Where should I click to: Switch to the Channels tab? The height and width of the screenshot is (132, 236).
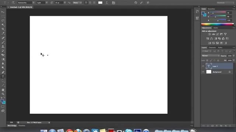pos(212,48)
